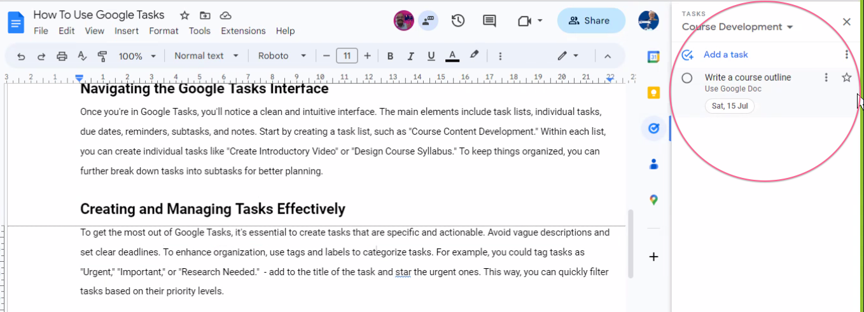Open the zoom 100% dropdown
The image size is (864, 312).
coord(137,56)
